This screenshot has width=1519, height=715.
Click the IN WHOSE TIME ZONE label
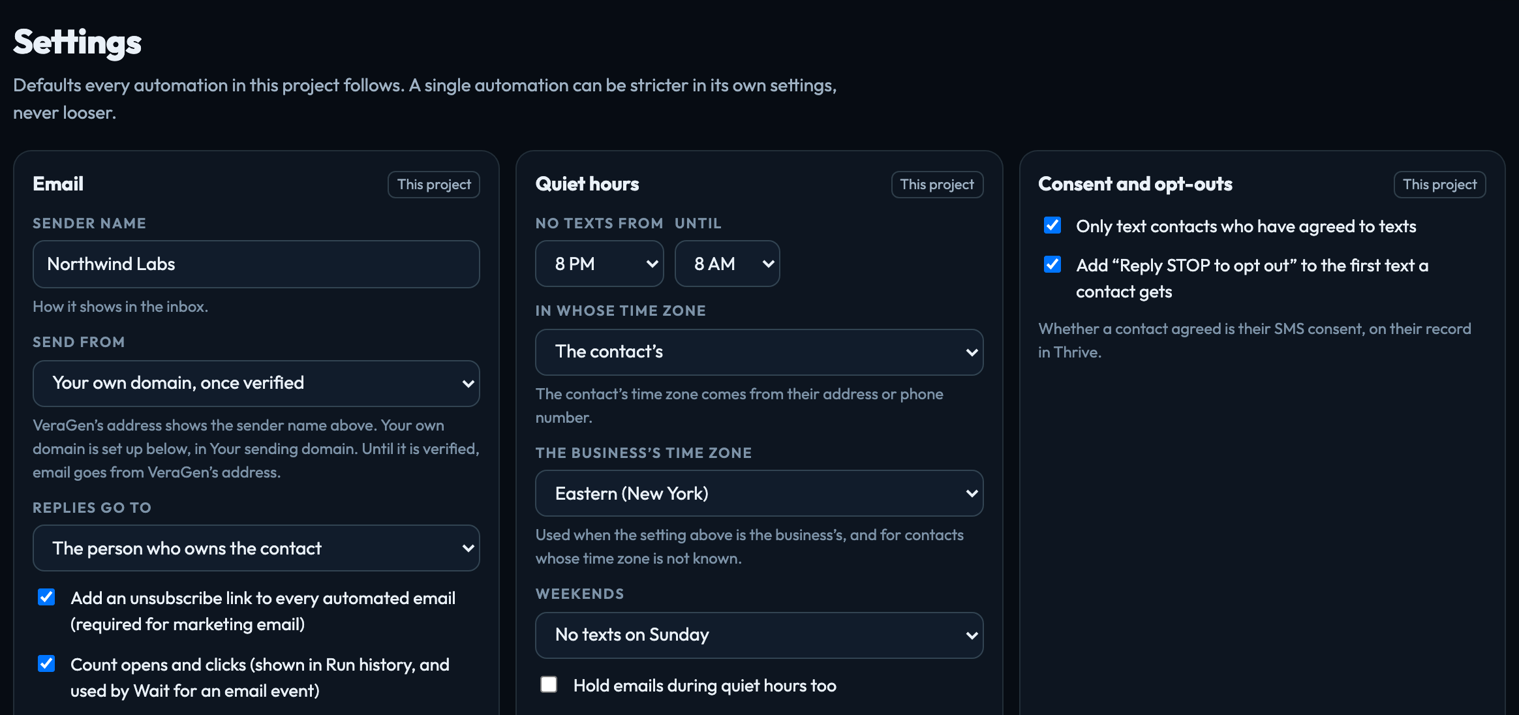[621, 311]
